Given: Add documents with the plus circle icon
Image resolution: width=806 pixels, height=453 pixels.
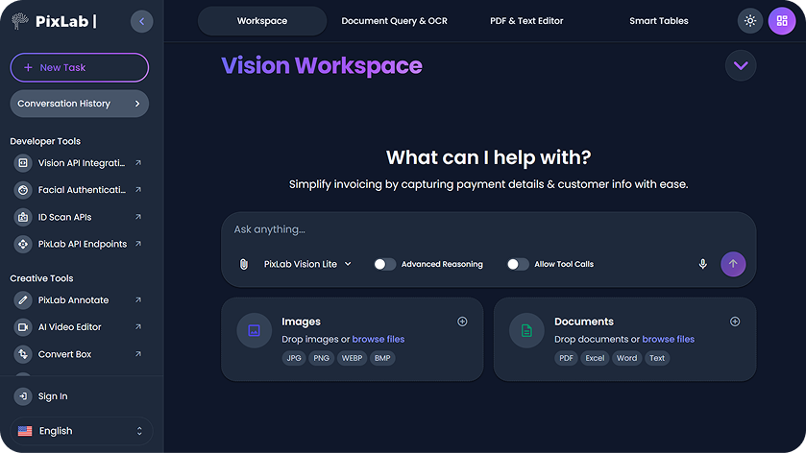Looking at the screenshot, I should (x=735, y=322).
